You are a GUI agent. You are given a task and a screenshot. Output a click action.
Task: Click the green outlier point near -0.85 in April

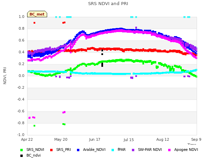35,126
